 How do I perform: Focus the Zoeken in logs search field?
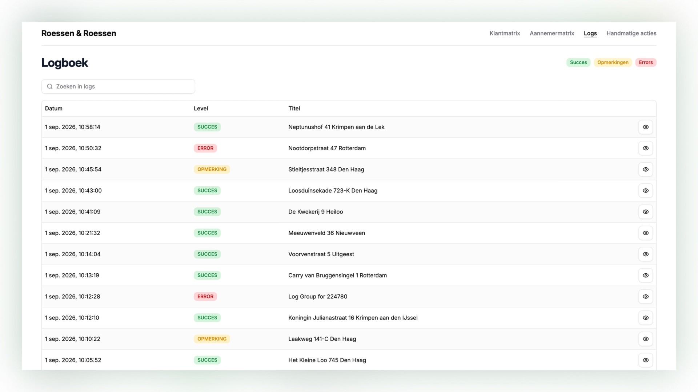[x=118, y=86]
